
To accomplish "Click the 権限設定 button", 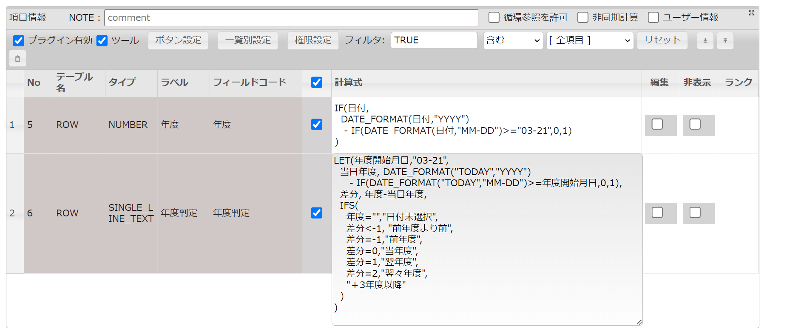I will pos(313,40).
